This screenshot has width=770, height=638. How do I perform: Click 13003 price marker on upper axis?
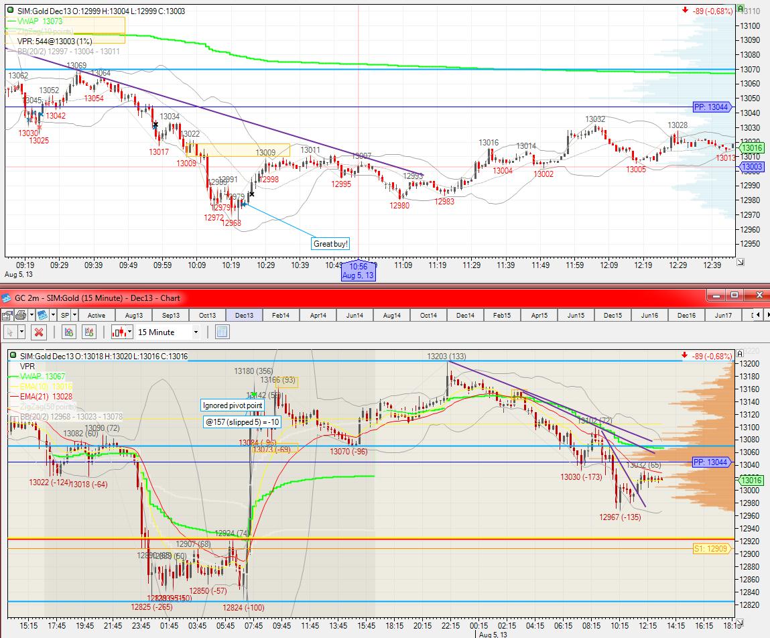[x=752, y=166]
